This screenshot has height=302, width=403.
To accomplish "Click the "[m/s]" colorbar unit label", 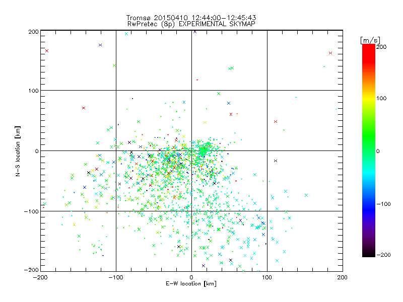I will (x=370, y=40).
